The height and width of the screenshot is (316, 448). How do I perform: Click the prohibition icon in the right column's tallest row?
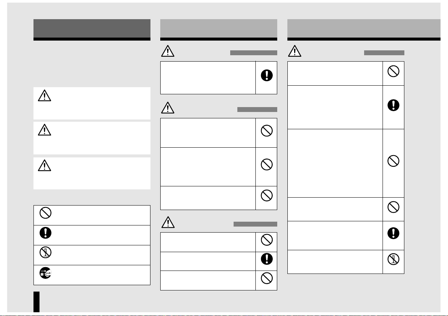(x=393, y=161)
